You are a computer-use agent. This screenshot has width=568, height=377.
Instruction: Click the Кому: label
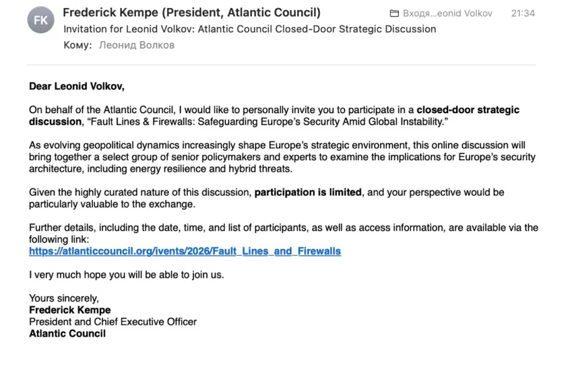coord(78,45)
